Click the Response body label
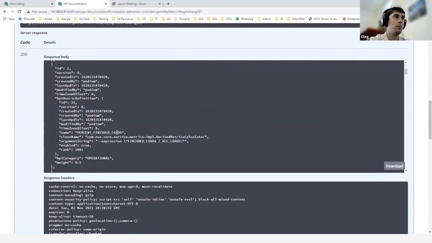This screenshot has width=432, height=243. click(57, 57)
